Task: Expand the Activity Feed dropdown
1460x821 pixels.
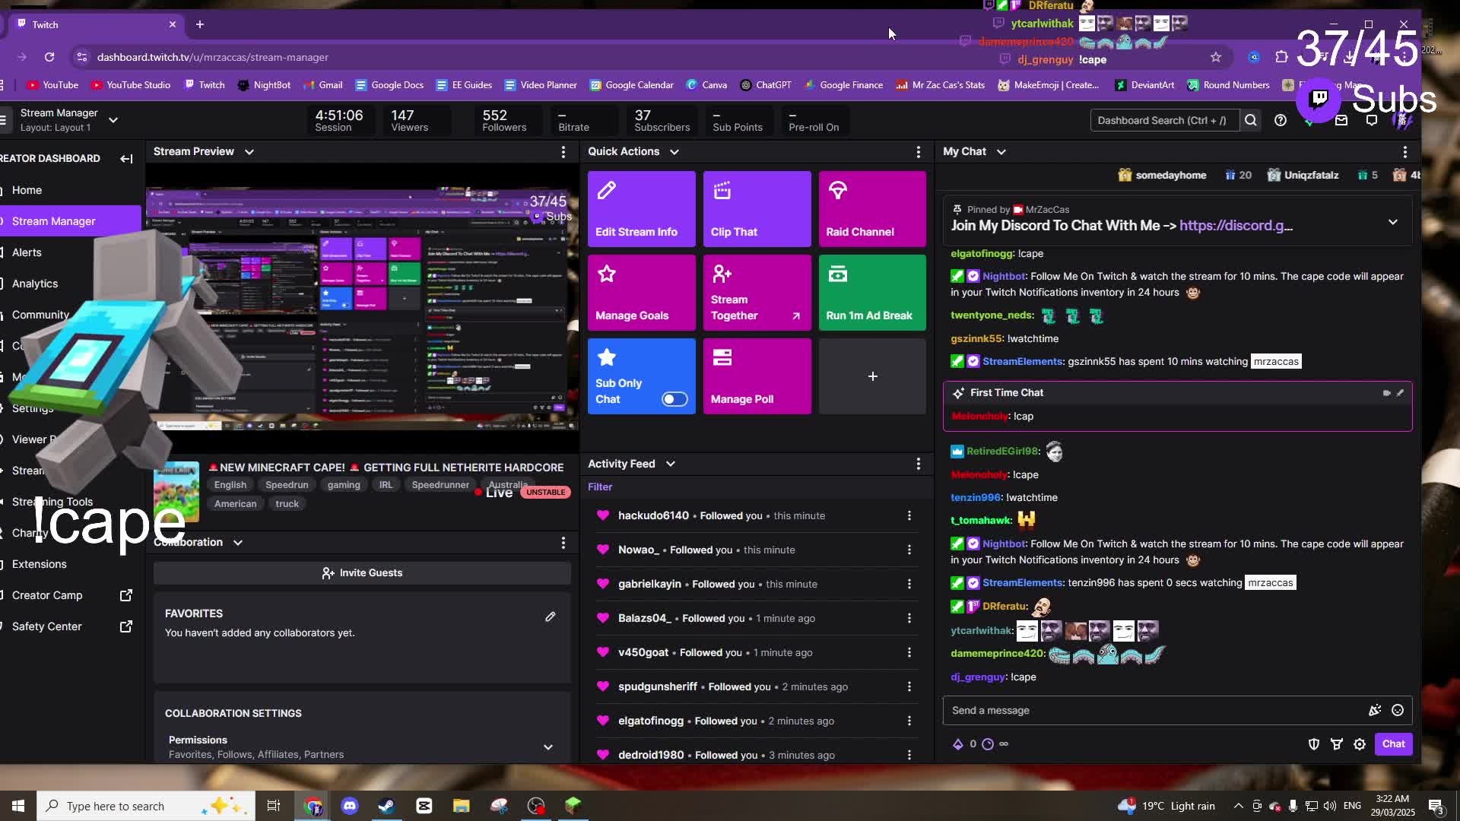Action: pos(671,464)
